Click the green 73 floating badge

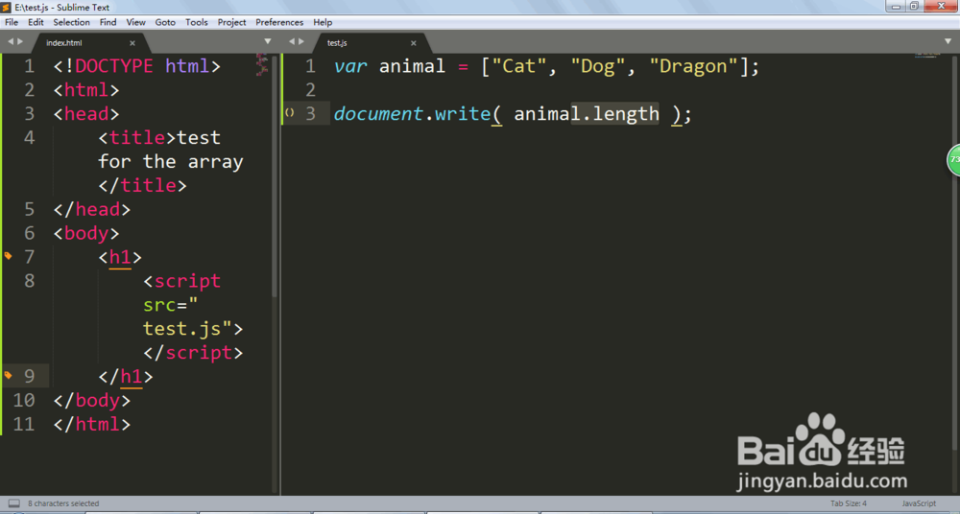tap(953, 160)
